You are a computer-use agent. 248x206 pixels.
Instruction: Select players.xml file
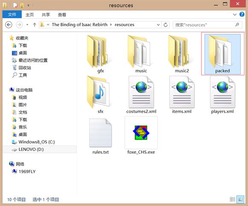point(222,95)
